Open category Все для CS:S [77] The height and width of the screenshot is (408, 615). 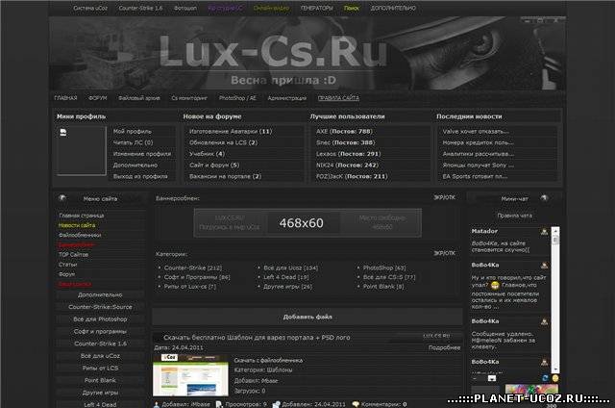click(x=389, y=277)
